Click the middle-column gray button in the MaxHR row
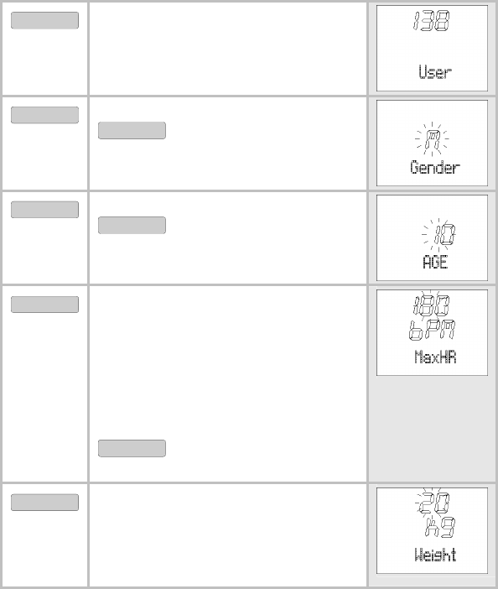498x589 pixels. click(x=132, y=449)
